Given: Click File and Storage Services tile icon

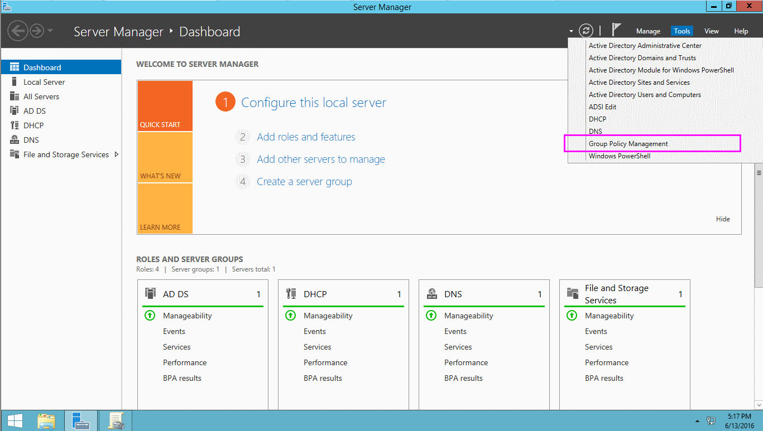Looking at the screenshot, I should (x=572, y=294).
